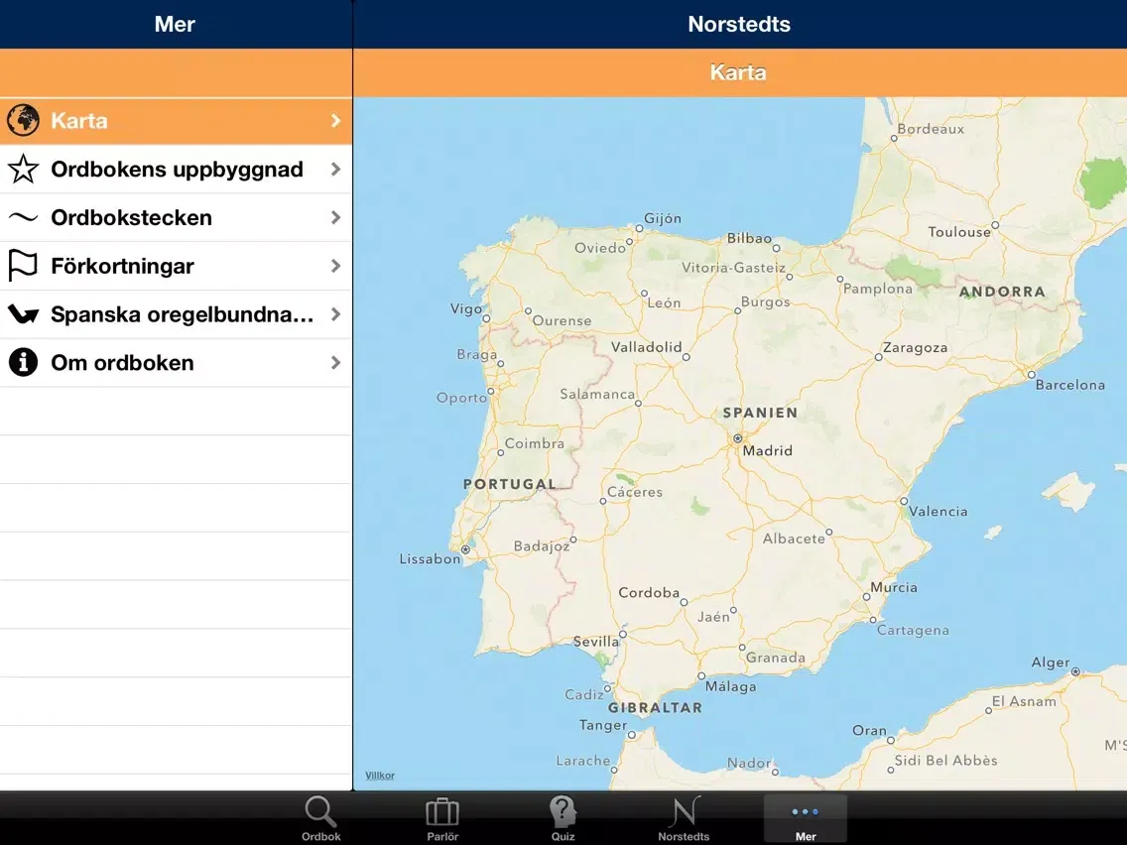Image resolution: width=1127 pixels, height=845 pixels.
Task: Click the flag icon beside Förkortningar
Action: coord(23,265)
